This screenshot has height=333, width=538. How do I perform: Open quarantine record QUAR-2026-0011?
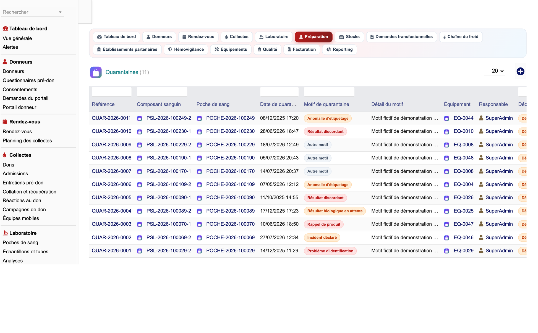pos(111,118)
